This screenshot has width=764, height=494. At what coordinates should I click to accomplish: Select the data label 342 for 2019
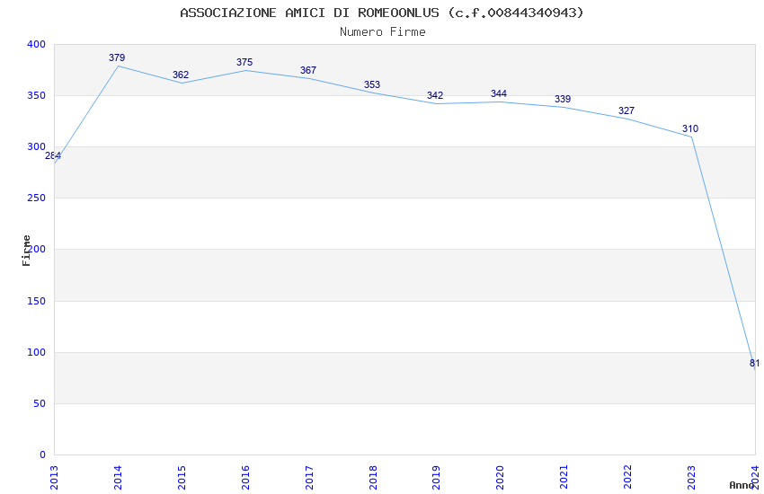[435, 95]
